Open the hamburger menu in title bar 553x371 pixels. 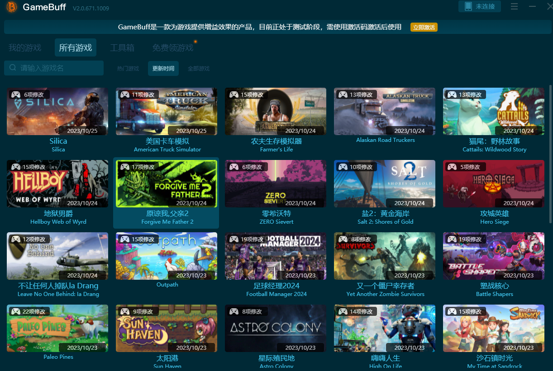[514, 6]
